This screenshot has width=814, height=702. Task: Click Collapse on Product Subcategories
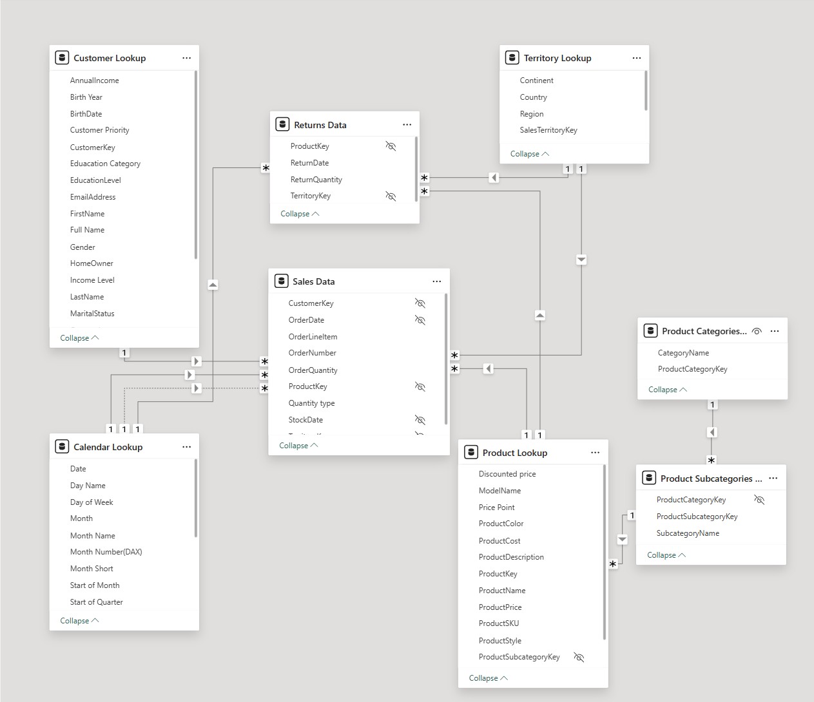tap(665, 555)
